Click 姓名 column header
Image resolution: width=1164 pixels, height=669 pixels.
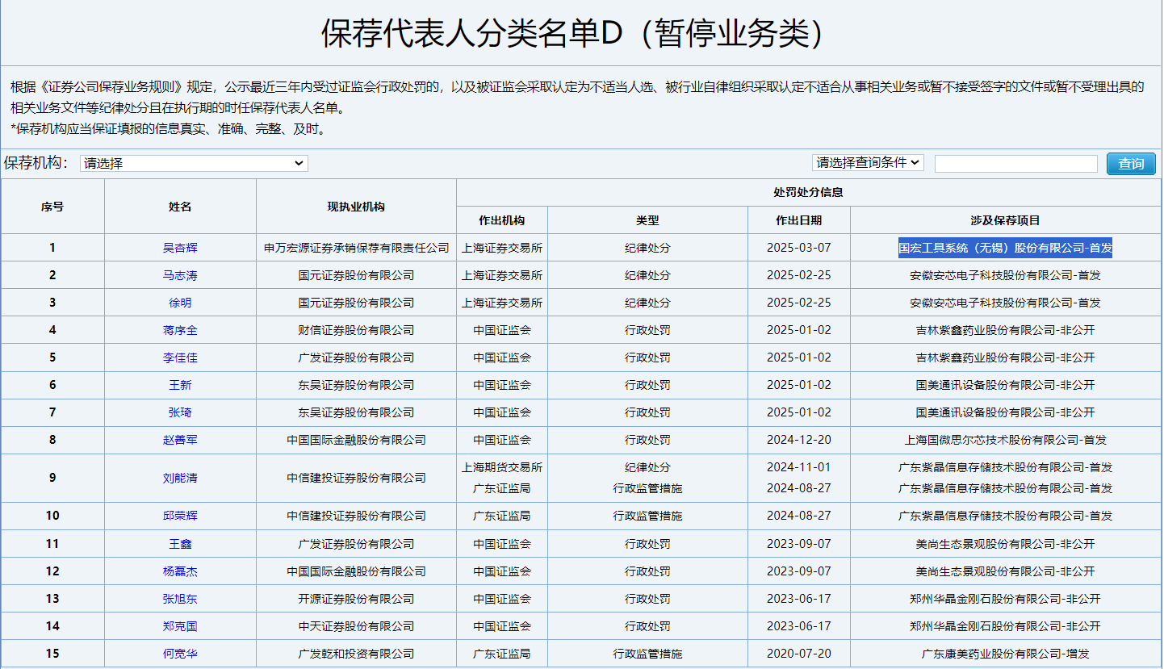click(180, 207)
